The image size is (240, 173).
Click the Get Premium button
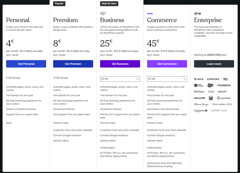[73, 64]
